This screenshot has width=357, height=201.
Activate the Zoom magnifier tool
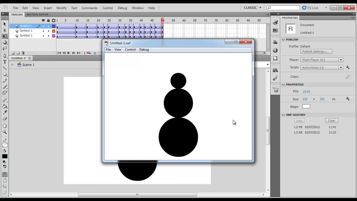[x=5, y=132]
